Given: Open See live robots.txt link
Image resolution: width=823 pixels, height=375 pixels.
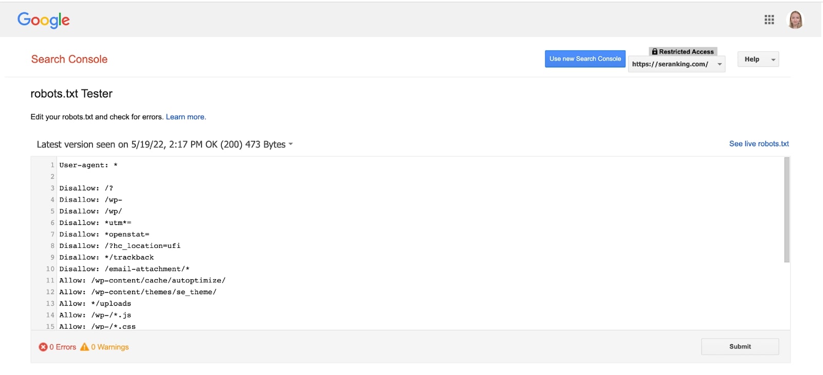Looking at the screenshot, I should point(759,144).
